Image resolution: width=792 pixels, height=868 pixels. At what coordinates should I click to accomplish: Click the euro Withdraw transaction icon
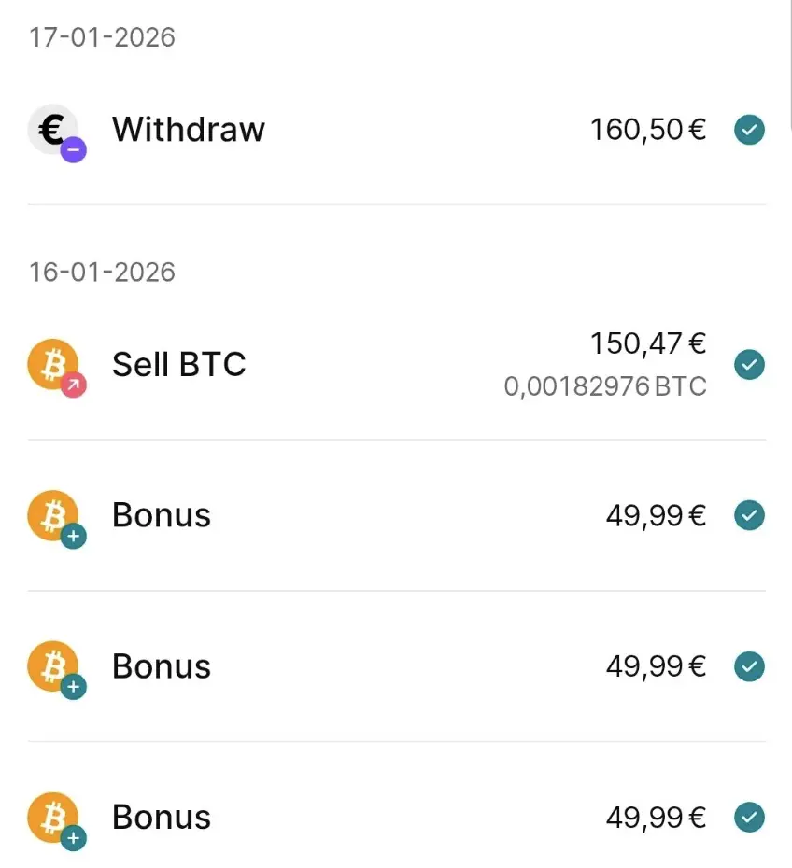54,130
